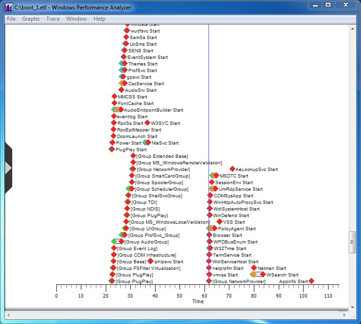Select the ProfSvc Start diamond marker

pos(125,70)
